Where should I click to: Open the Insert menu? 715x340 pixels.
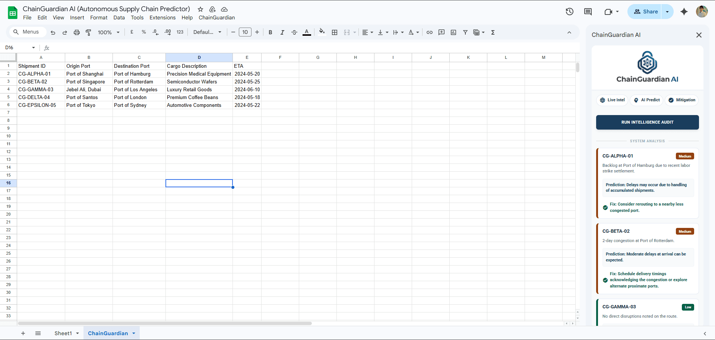pos(77,18)
